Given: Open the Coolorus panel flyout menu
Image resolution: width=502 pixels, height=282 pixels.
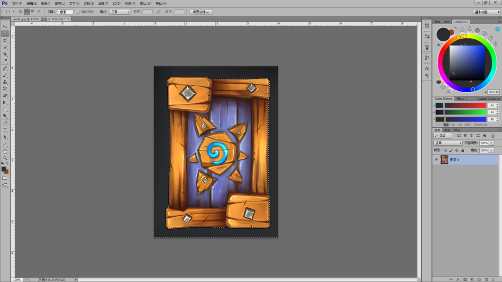Looking at the screenshot, I should point(499,22).
